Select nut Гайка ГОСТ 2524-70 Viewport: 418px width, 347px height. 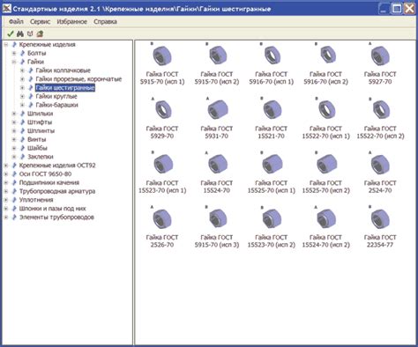(380, 173)
